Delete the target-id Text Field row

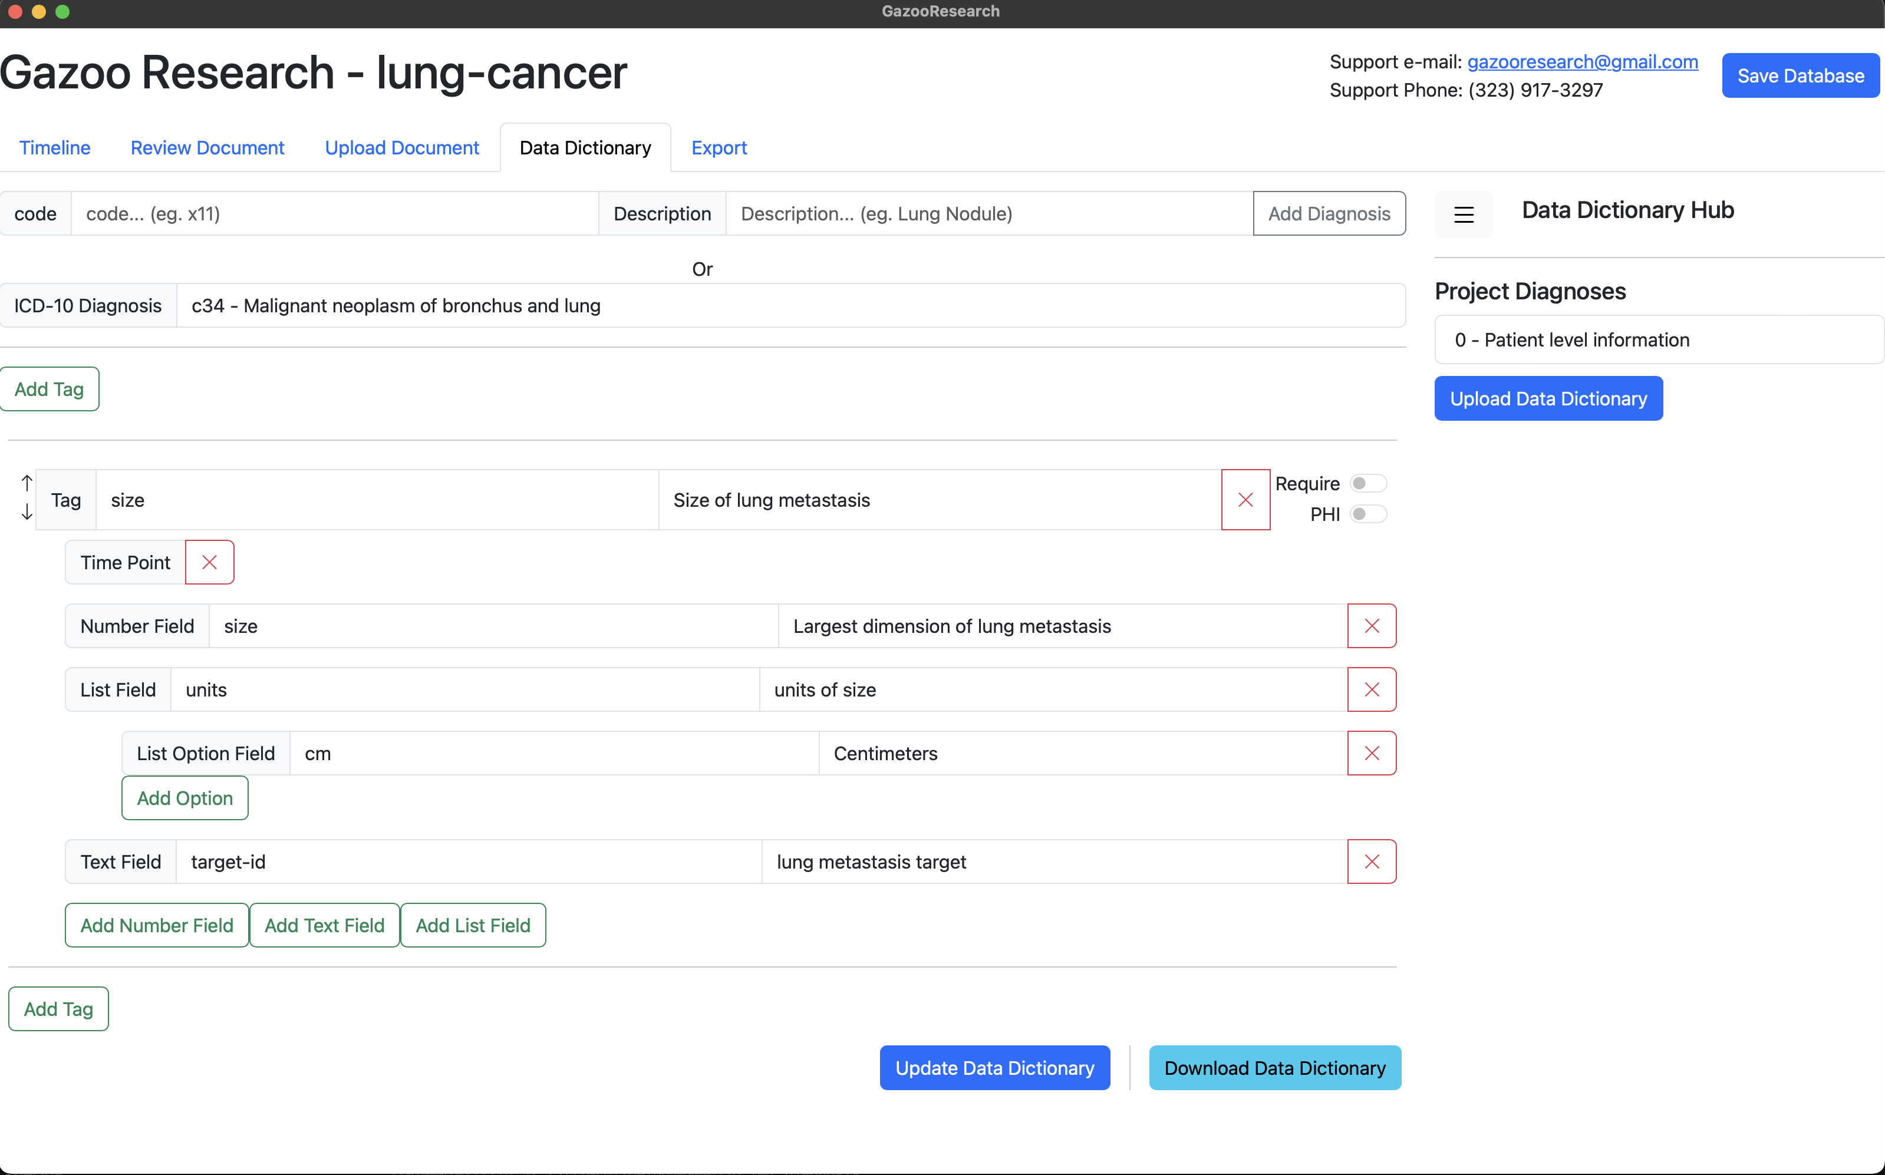click(x=1371, y=862)
